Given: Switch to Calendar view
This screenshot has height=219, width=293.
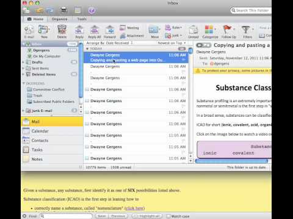Looking at the screenshot, I should coord(52,131).
